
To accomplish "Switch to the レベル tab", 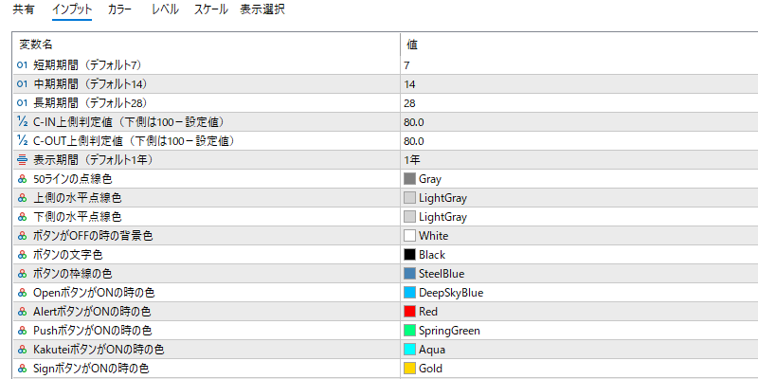I will pos(165,9).
